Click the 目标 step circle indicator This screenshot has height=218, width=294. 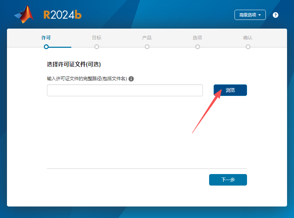click(96, 46)
